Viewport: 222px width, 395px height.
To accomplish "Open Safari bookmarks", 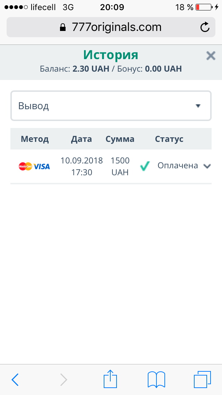I will point(156,379).
